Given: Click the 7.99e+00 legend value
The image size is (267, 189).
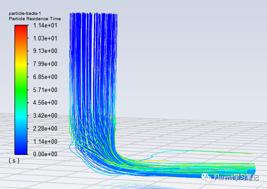Looking at the screenshot, I should (45, 64).
